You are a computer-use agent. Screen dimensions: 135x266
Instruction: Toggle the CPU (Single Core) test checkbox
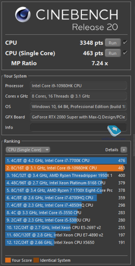tap(125, 53)
